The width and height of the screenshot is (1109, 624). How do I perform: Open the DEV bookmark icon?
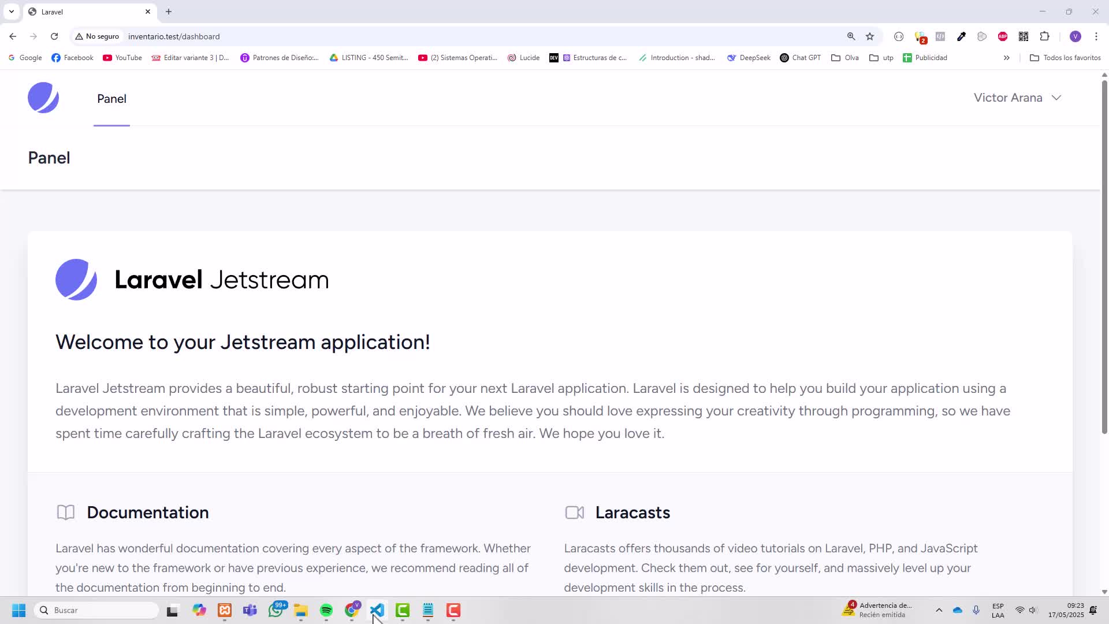click(x=553, y=58)
